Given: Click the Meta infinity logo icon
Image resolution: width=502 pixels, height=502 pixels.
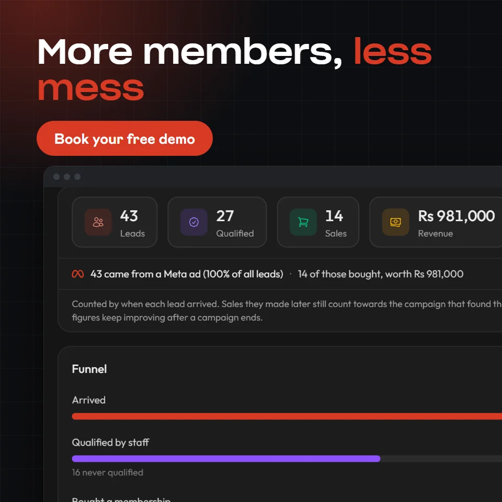Looking at the screenshot, I should [78, 274].
